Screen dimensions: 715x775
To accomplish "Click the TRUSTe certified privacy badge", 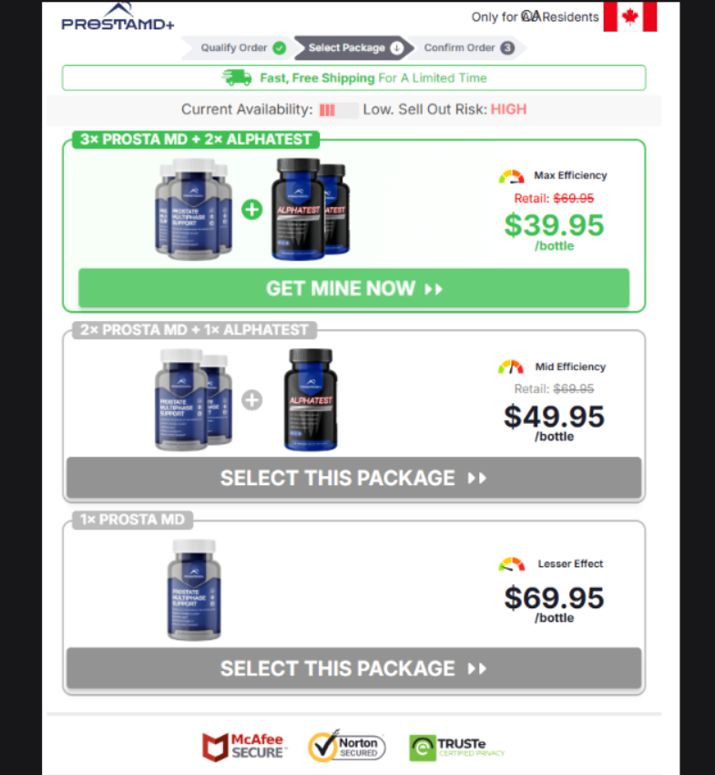I will tap(456, 748).
